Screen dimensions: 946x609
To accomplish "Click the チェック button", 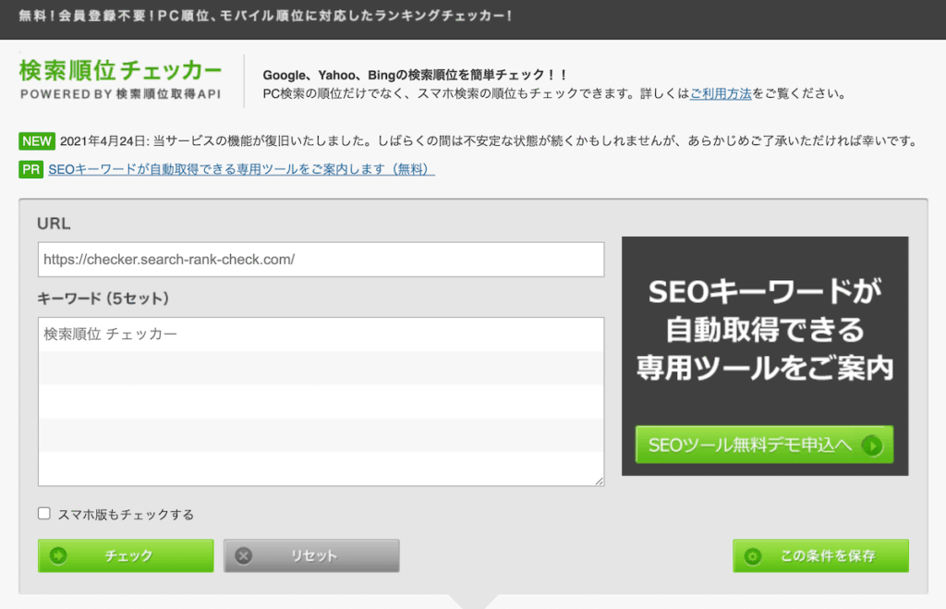I will click(x=126, y=556).
